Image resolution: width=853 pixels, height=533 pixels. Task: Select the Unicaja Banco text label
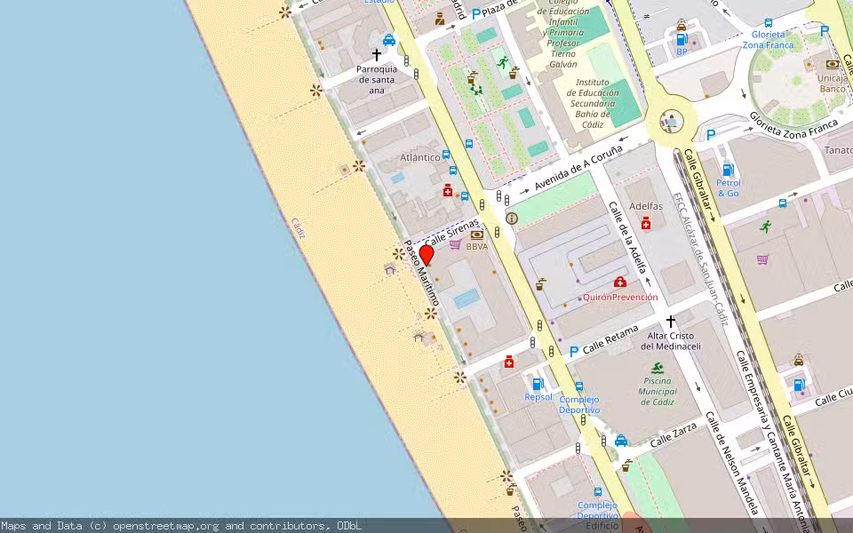click(833, 83)
